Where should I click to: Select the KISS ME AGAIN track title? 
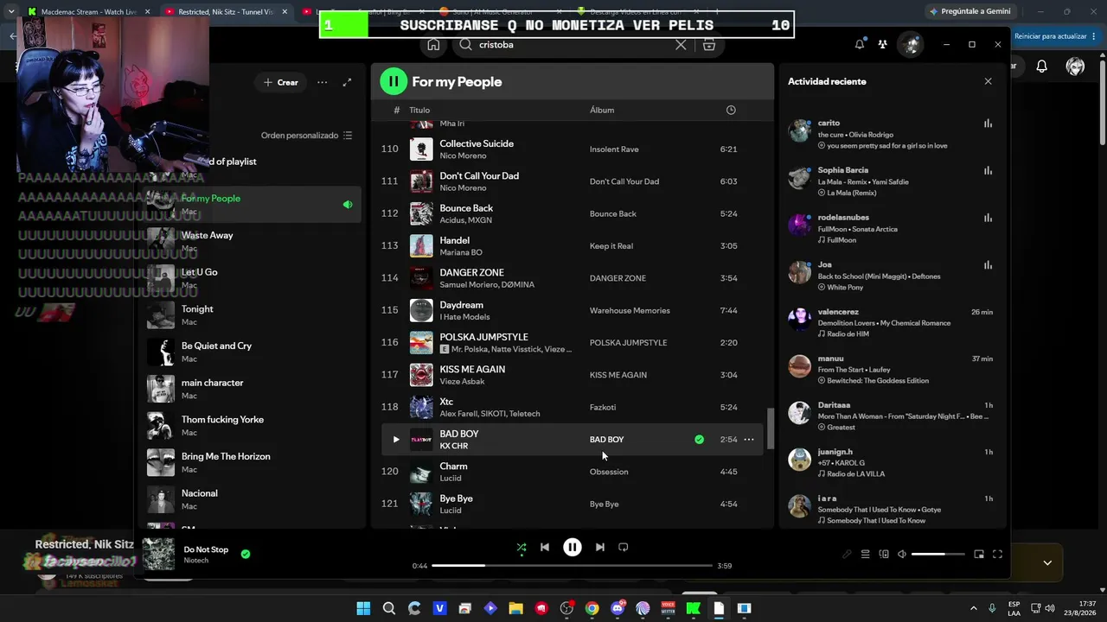472,369
